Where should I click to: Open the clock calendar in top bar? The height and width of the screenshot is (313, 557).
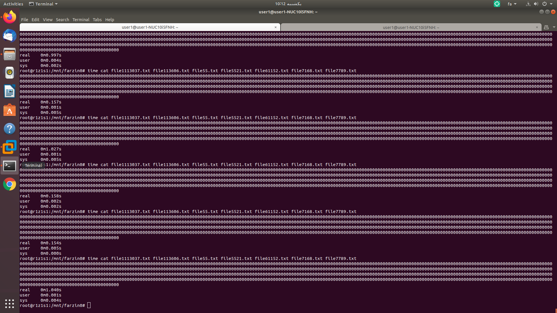click(288, 4)
